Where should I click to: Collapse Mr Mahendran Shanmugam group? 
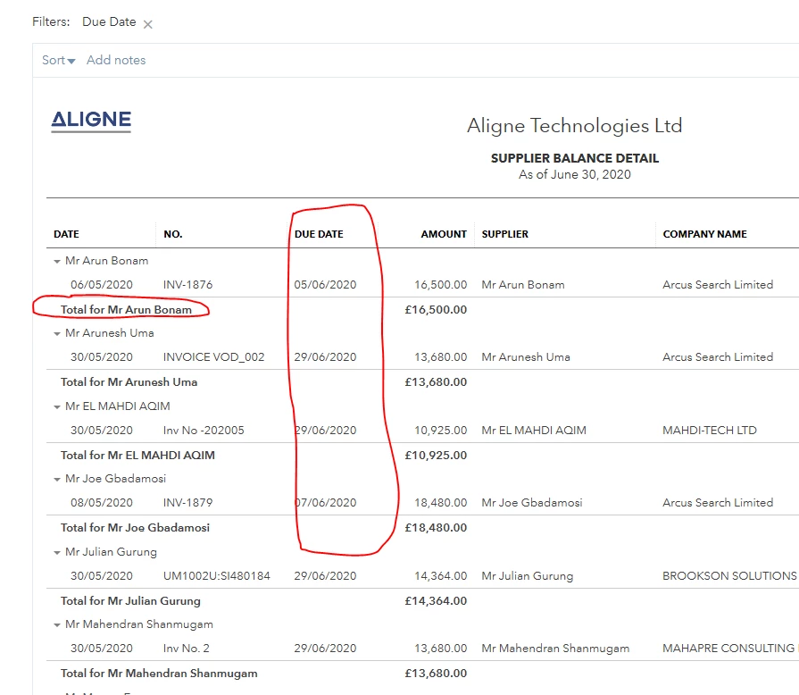click(56, 625)
